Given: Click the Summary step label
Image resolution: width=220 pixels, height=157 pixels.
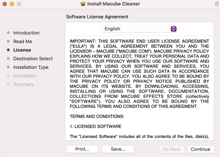Looking at the screenshot, I should [x=24, y=84].
